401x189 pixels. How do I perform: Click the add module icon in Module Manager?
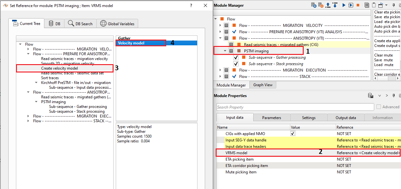tap(314, 5)
